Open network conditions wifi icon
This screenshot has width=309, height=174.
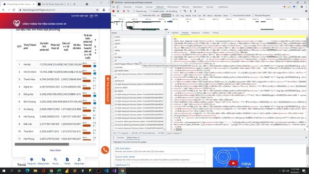[x=185, y=11]
